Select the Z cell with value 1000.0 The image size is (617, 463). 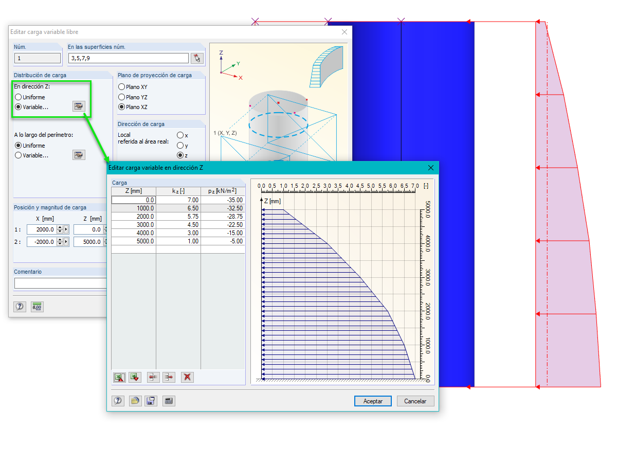pyautogui.click(x=134, y=208)
